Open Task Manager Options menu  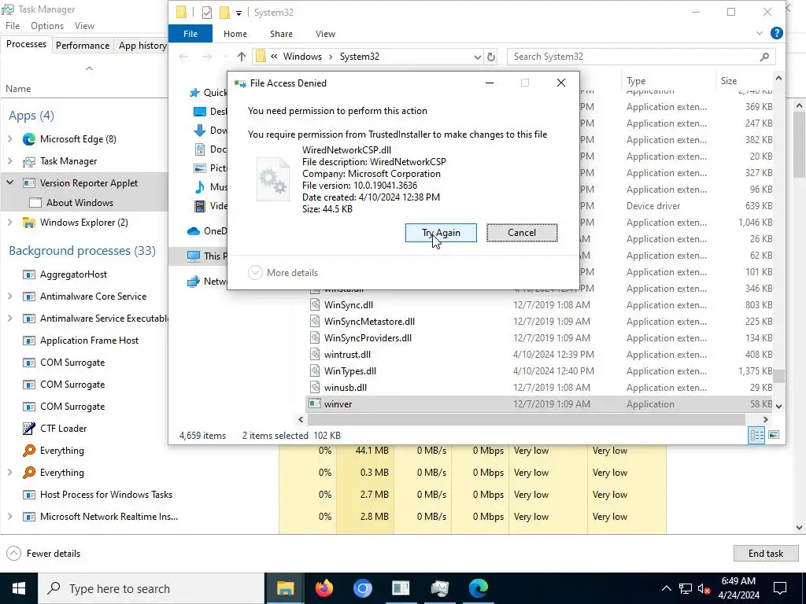pyautogui.click(x=46, y=26)
